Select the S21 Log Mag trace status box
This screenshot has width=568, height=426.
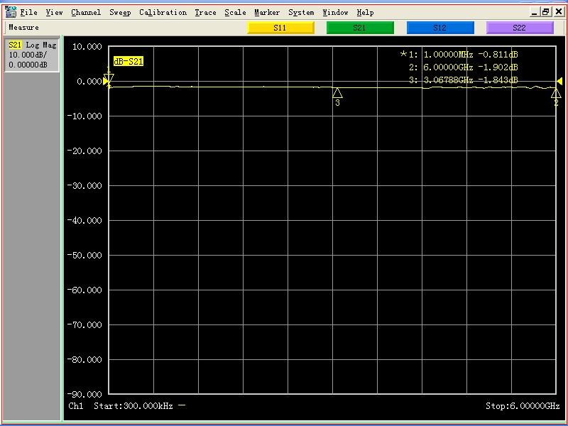pos(32,55)
